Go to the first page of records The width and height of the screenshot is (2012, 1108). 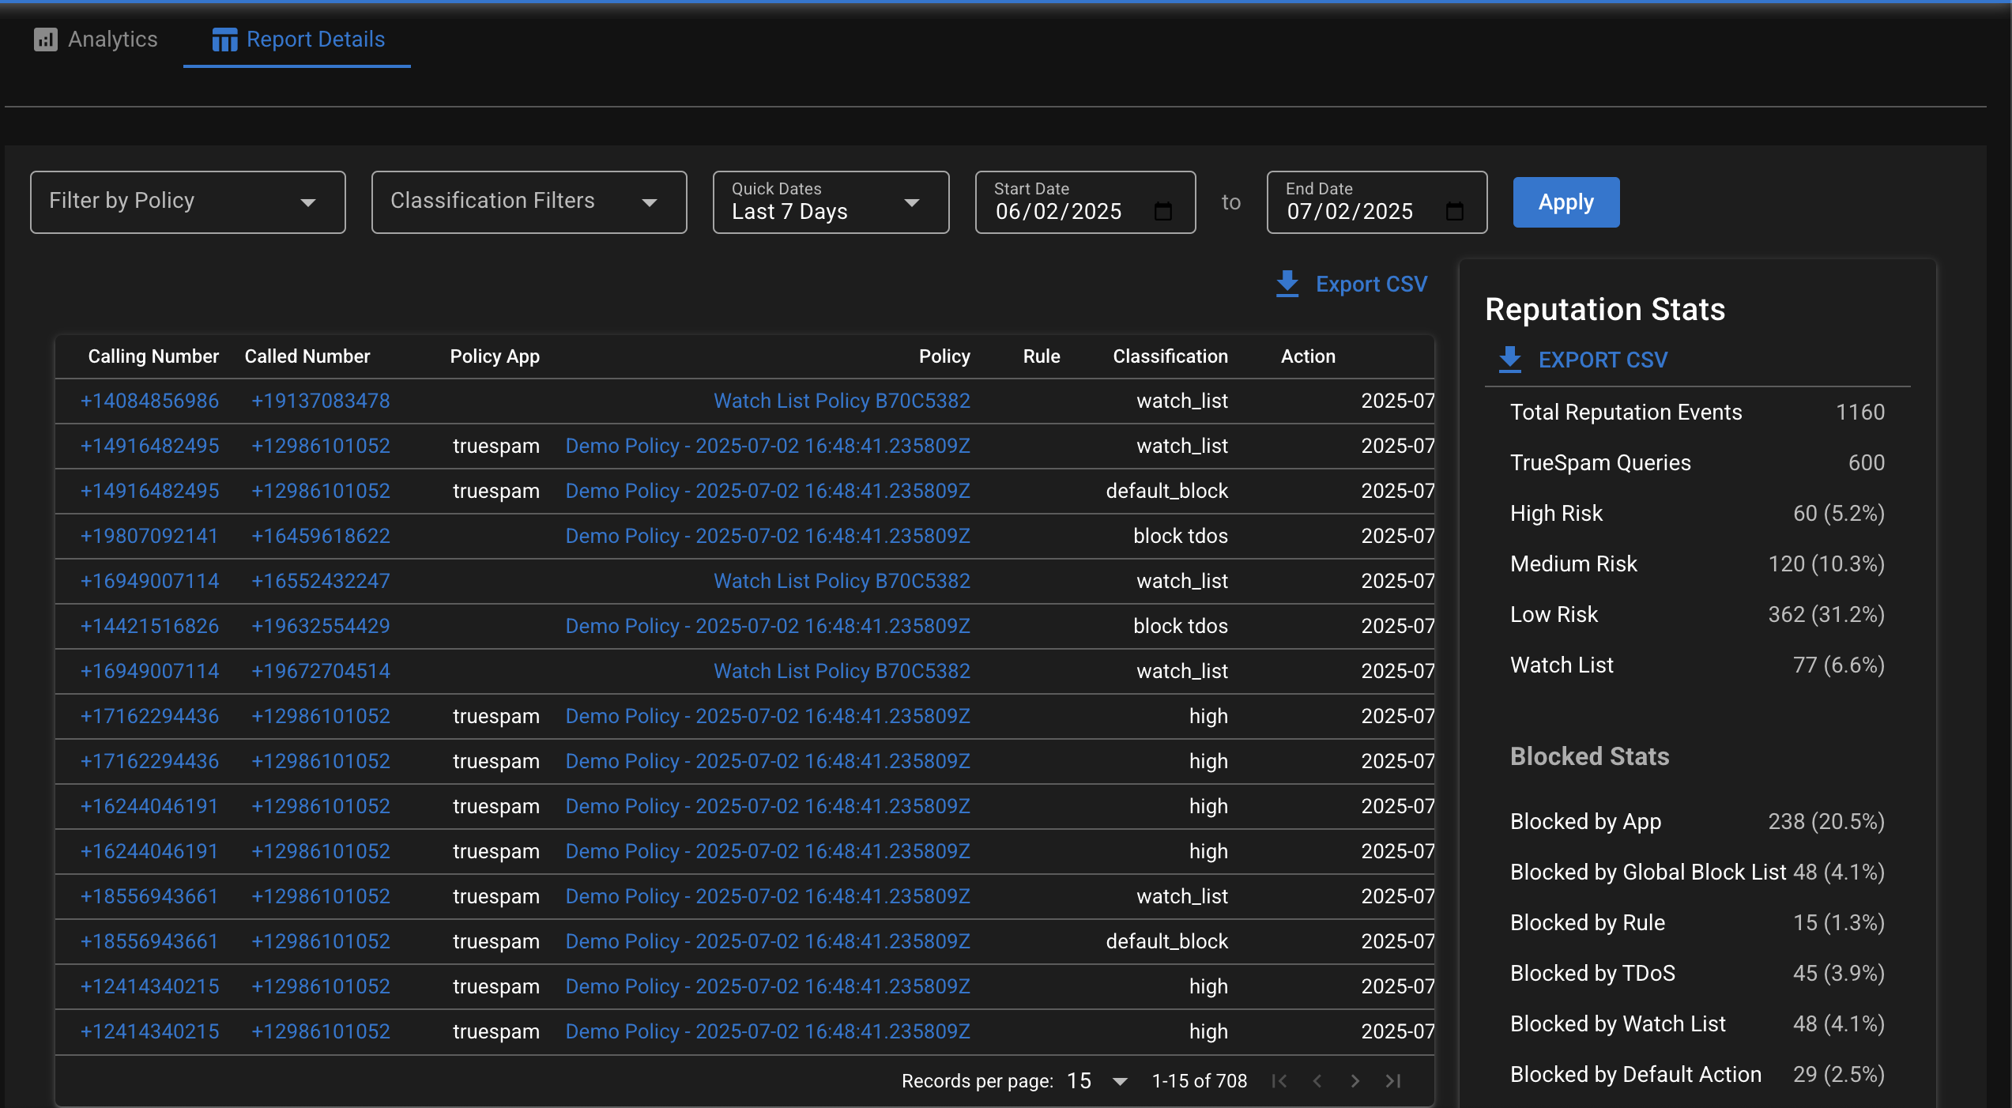pos(1279,1081)
